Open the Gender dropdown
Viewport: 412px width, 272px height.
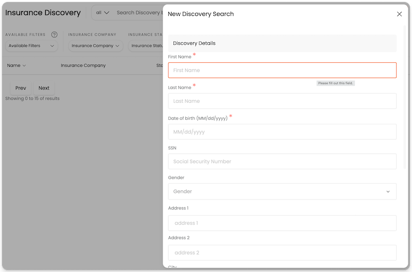tap(282, 191)
